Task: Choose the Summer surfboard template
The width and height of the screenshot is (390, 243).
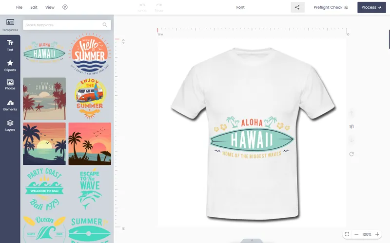Action: click(x=90, y=229)
